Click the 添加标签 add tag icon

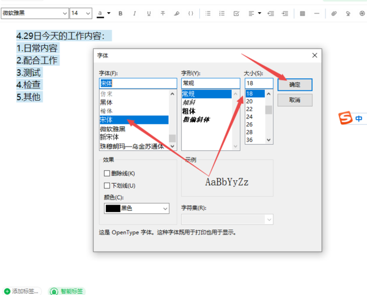click(x=7, y=291)
